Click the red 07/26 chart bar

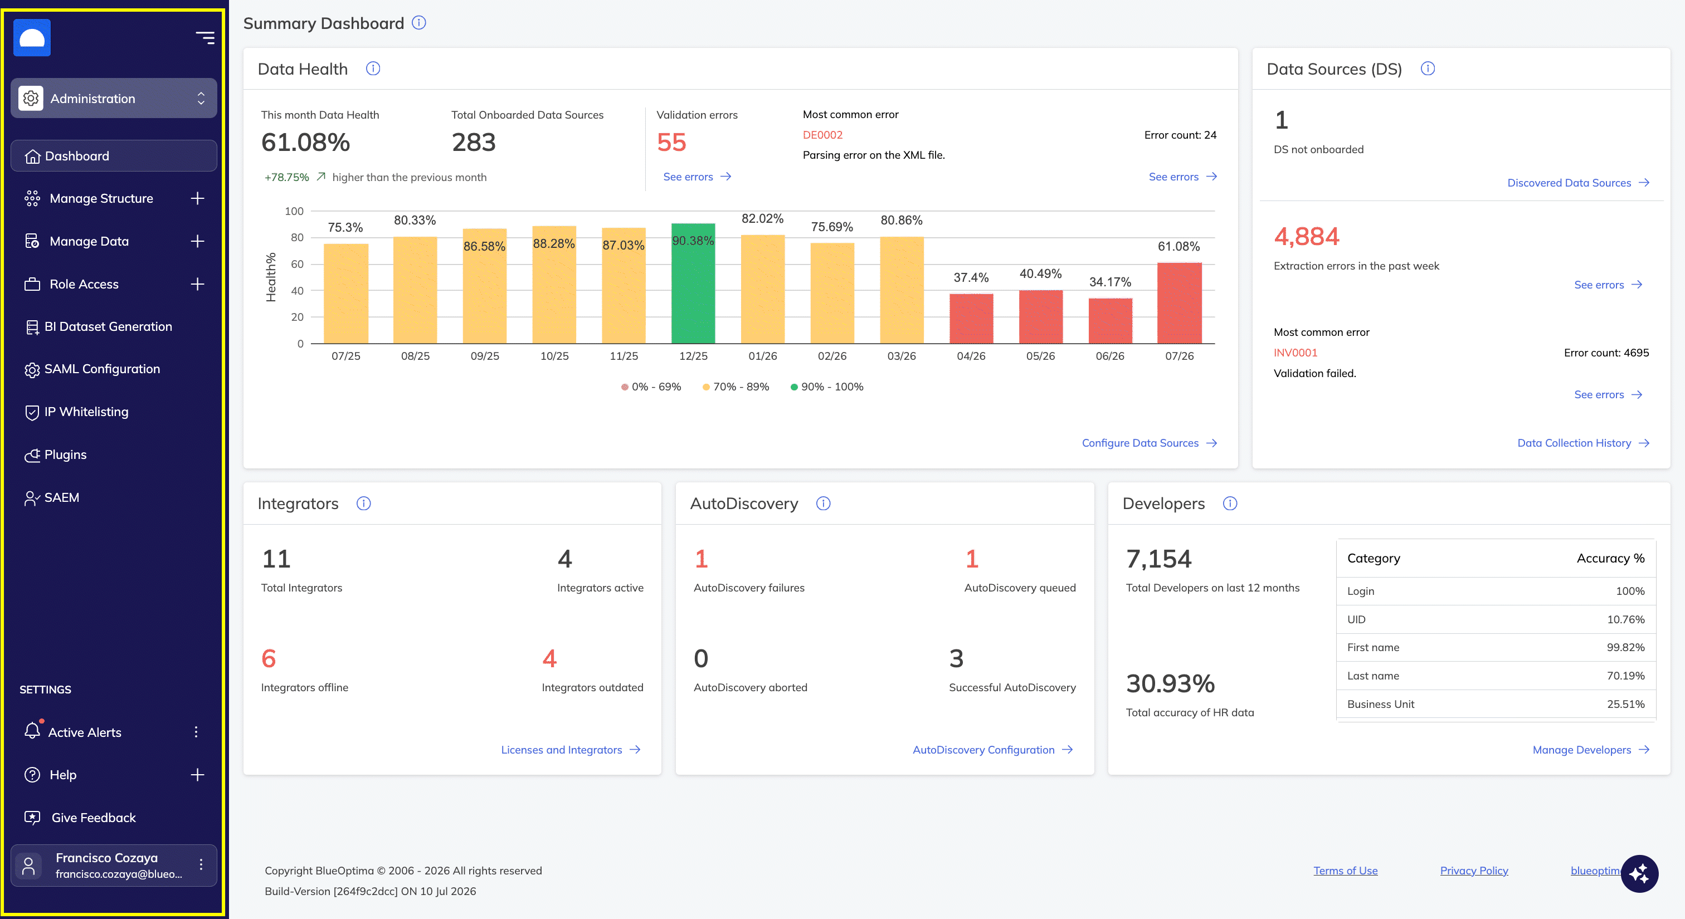[x=1180, y=302]
